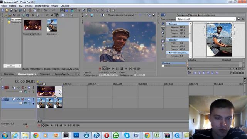Click Play in the video preview transport
The width and height of the screenshot is (247, 139).
point(113,68)
